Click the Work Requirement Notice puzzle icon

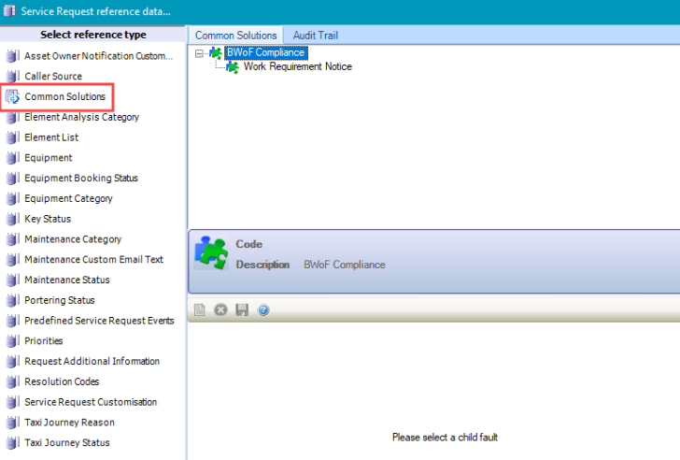pos(233,67)
